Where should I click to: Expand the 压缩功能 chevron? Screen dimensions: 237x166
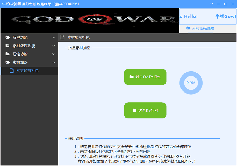54,54
